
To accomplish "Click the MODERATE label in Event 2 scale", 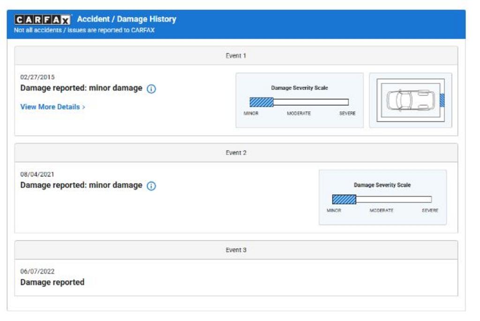I will [381, 211].
